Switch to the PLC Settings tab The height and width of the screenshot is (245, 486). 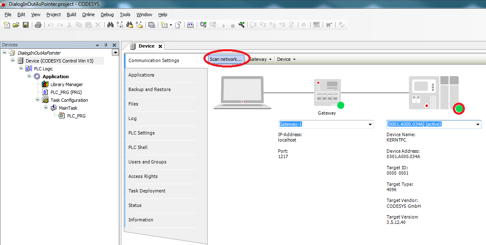pyautogui.click(x=141, y=133)
